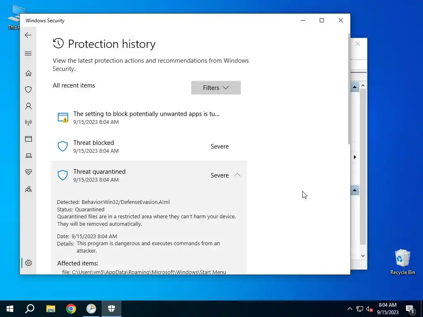Open the Filters dropdown

point(216,88)
